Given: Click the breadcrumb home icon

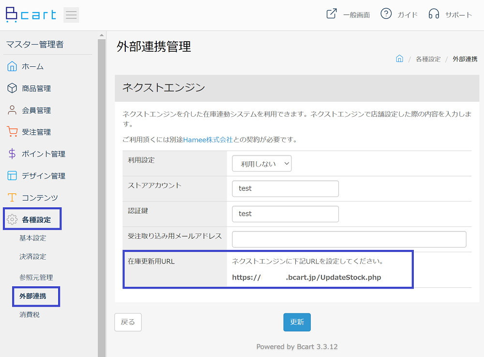Looking at the screenshot, I should coord(399,59).
